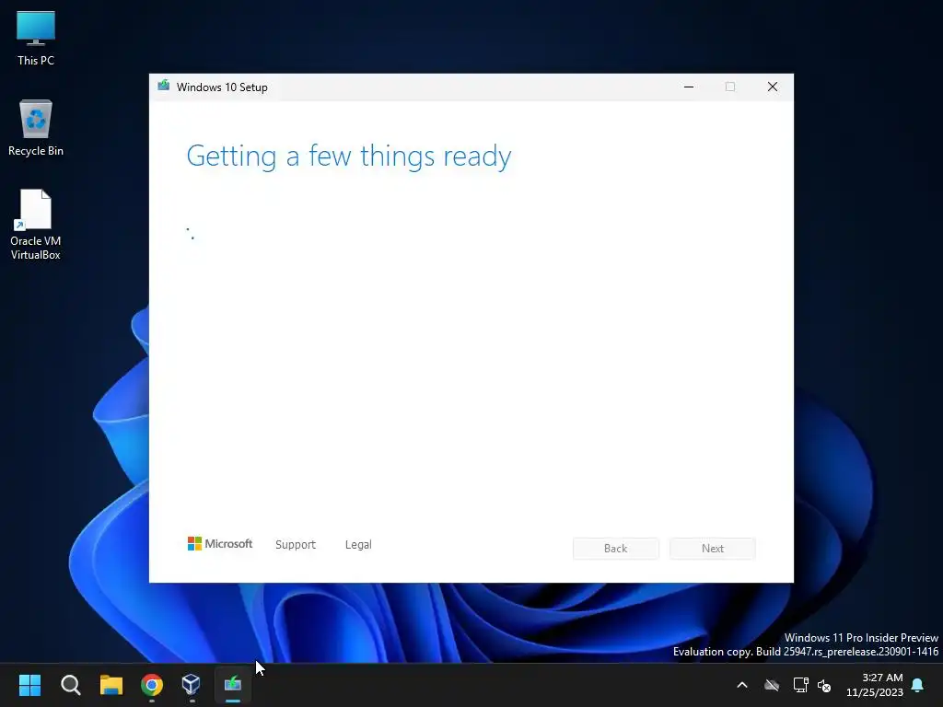Close the Windows 10 Setup window
The width and height of the screenshot is (943, 707).
tap(773, 87)
